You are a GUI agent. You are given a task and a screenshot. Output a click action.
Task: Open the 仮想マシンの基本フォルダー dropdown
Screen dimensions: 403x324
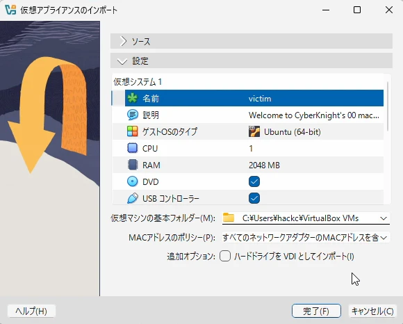(x=384, y=218)
